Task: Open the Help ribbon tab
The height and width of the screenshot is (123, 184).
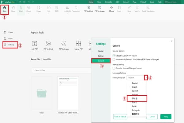Action: tap(159, 2)
